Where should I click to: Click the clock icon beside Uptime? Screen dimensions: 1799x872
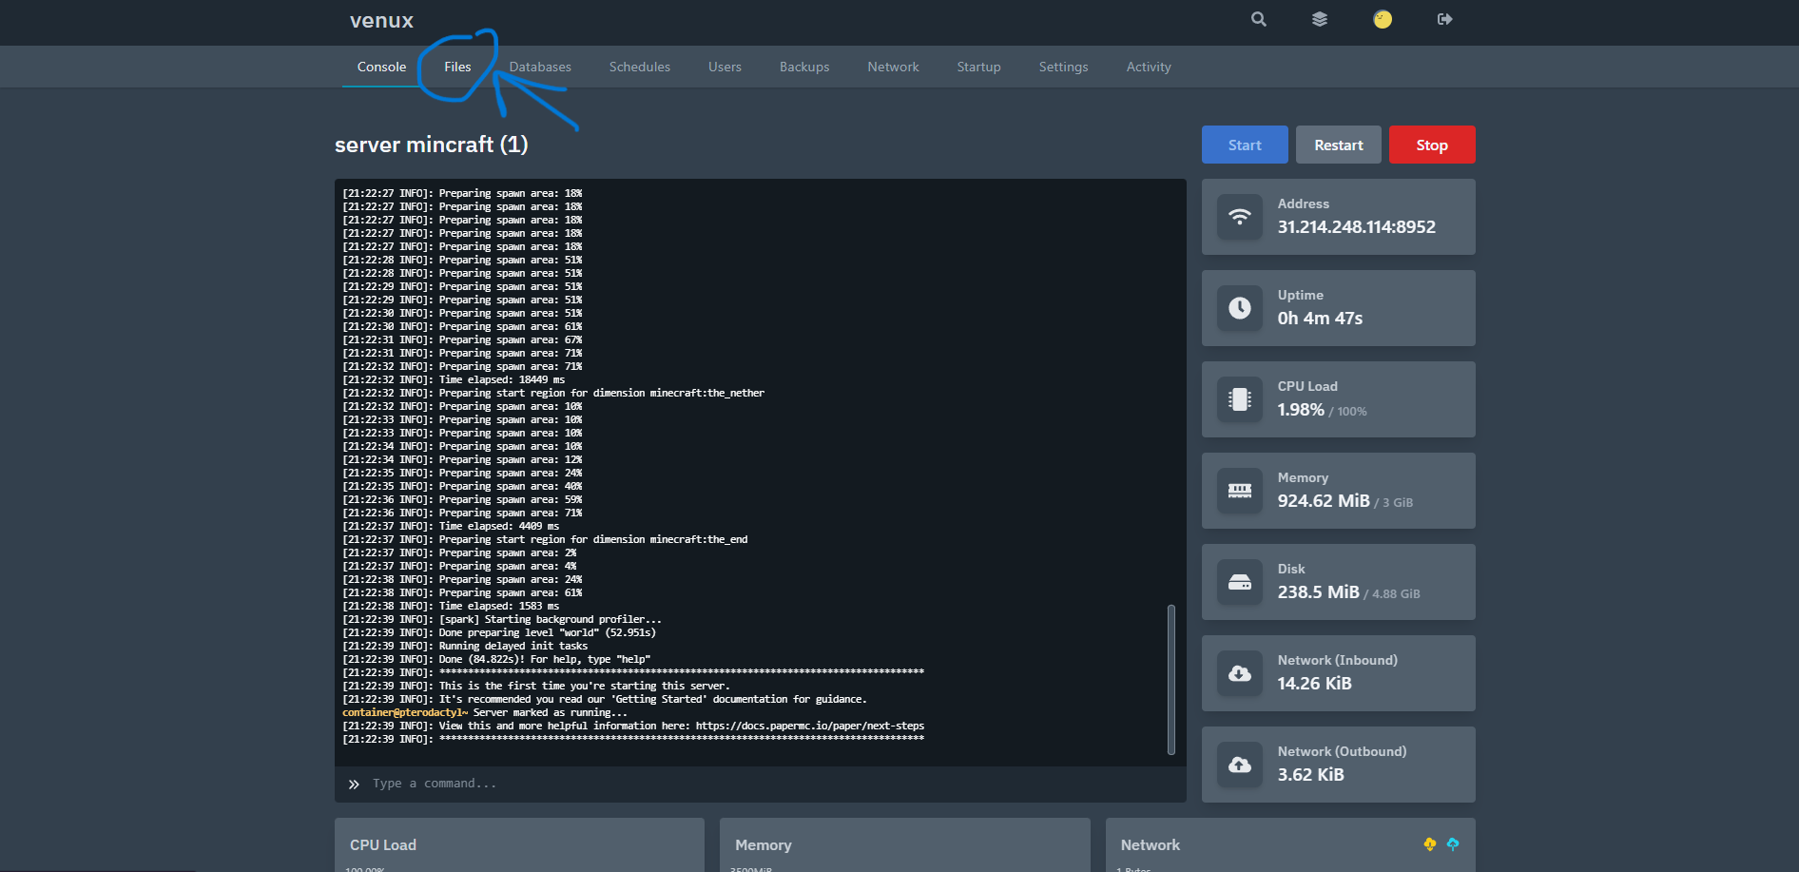[x=1240, y=308]
